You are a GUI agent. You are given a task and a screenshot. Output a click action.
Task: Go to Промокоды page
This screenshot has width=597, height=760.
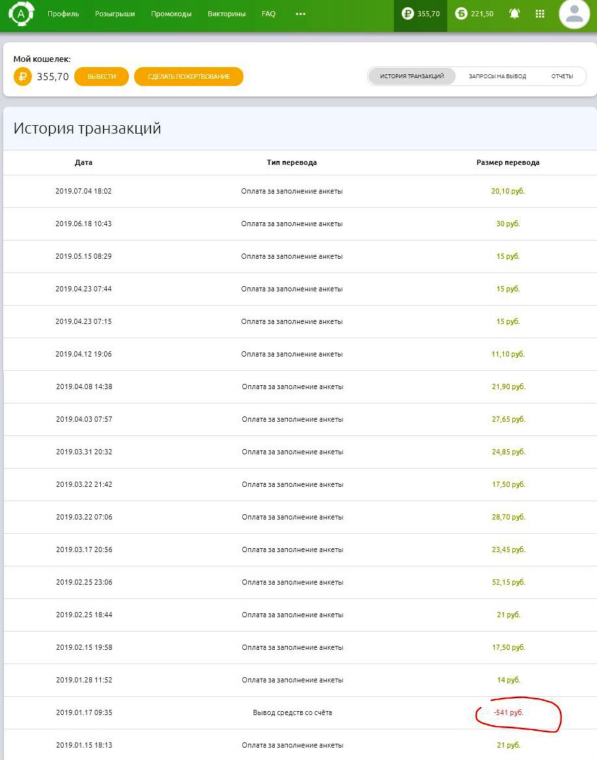[x=171, y=14]
